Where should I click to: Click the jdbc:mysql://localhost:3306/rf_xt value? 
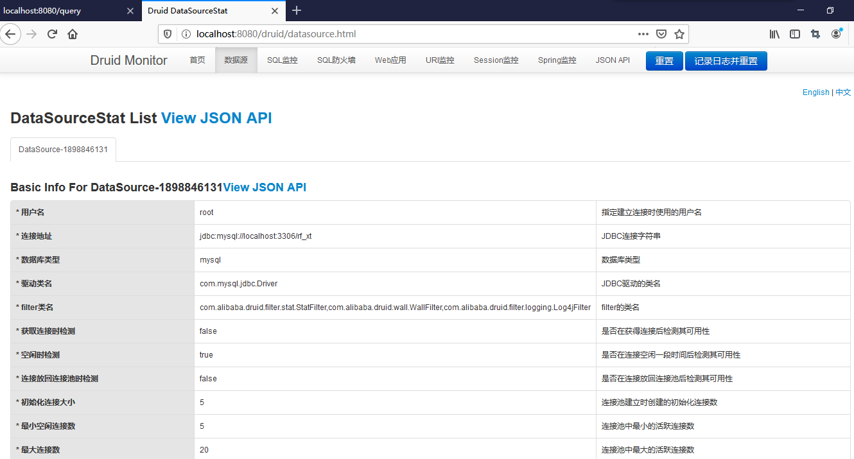click(256, 236)
